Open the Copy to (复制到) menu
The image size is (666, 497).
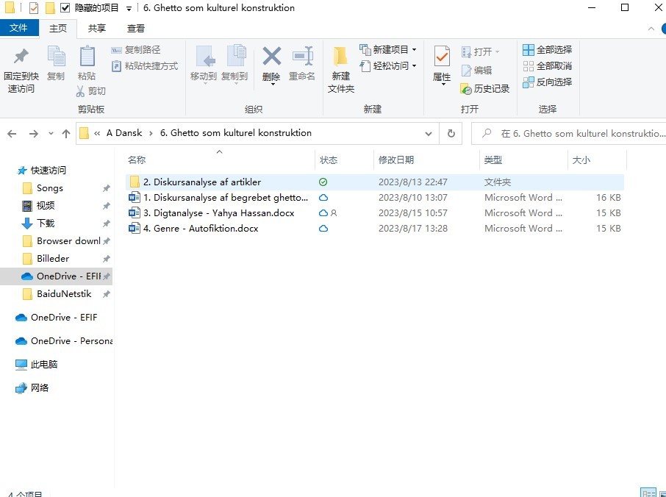point(234,65)
